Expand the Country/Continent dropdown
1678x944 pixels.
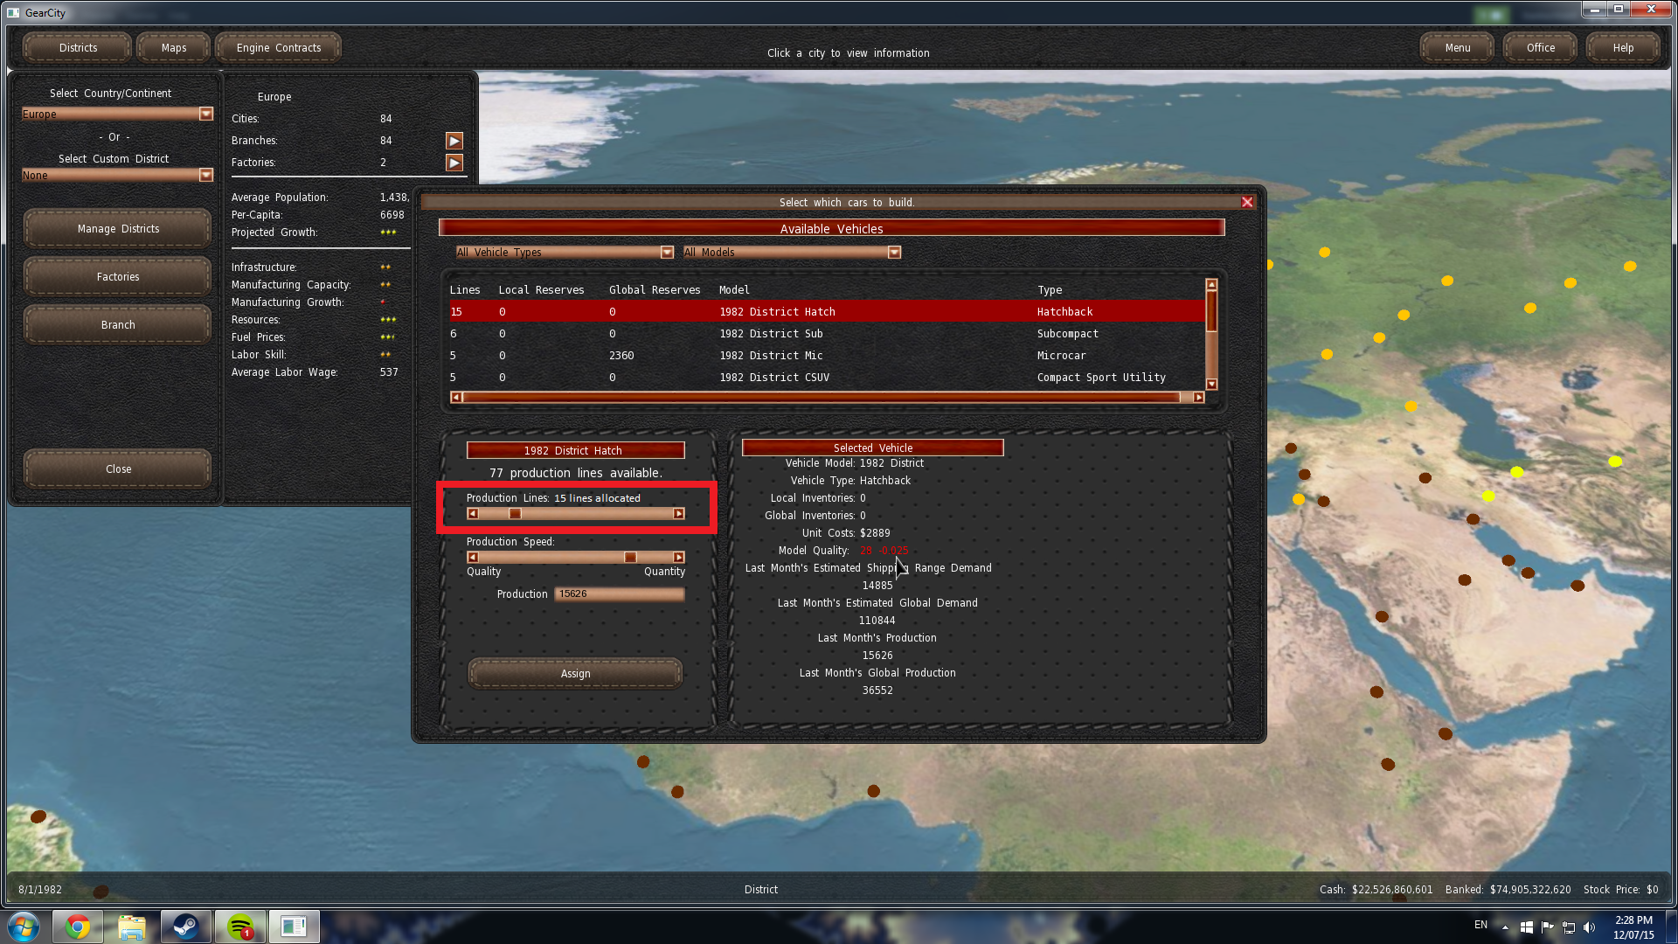pos(206,114)
